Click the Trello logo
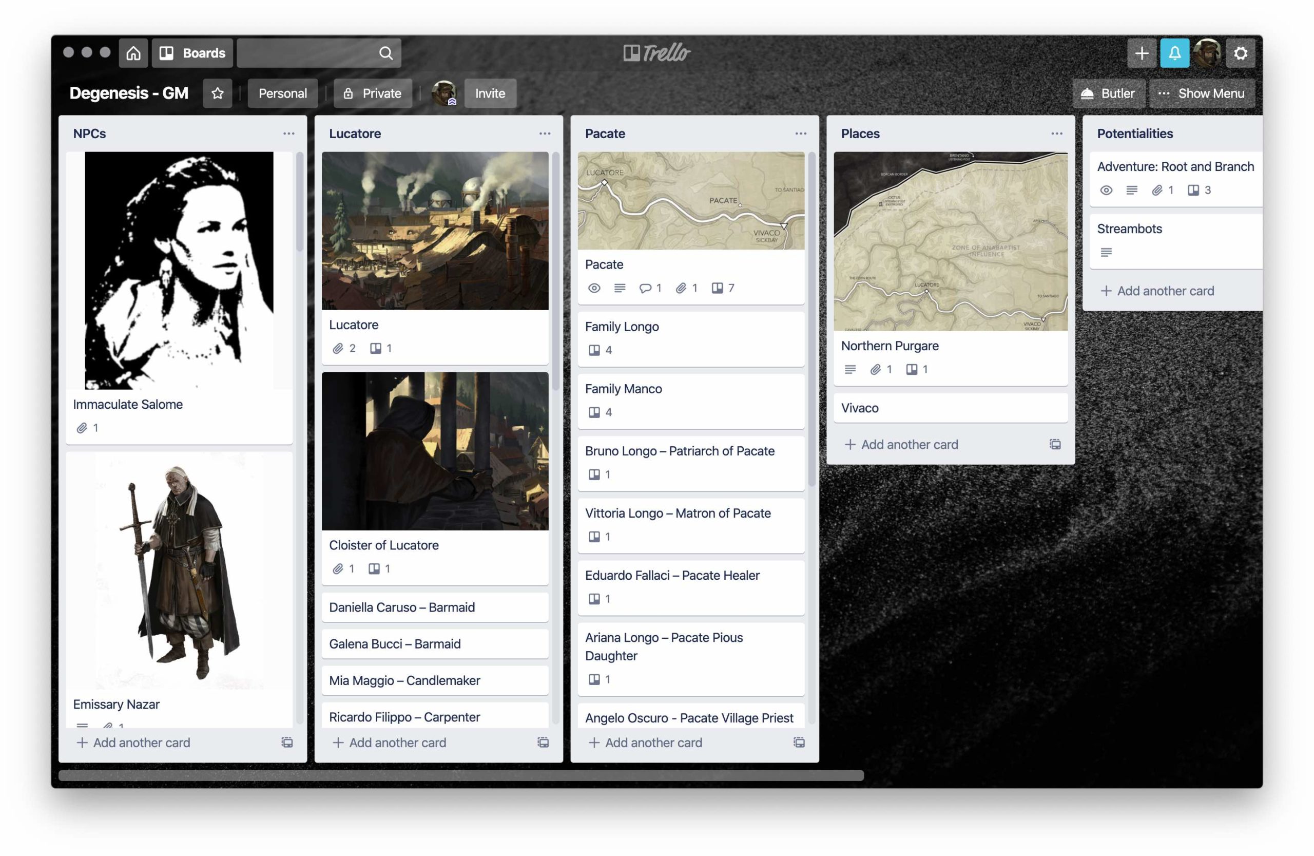1314x856 pixels. coord(656,53)
